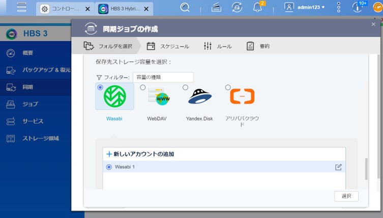Open the search magnifier in top bar
This screenshot has width=383, height=218.
pos(185,8)
